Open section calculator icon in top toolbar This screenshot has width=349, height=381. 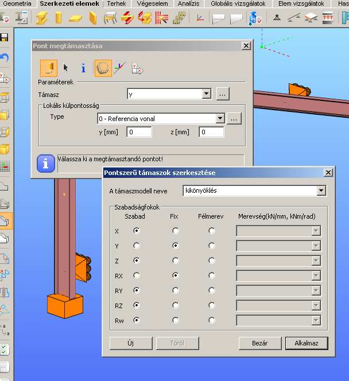(21, 17)
